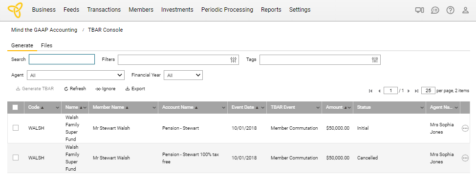Open the user profile icon
The image size is (476, 178).
click(465, 10)
